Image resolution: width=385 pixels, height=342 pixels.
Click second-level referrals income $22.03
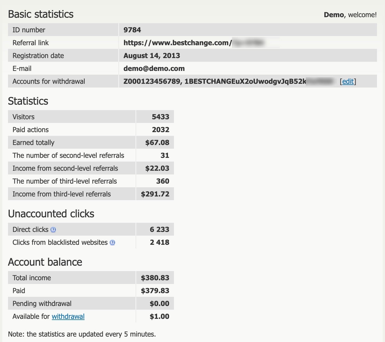click(x=157, y=168)
